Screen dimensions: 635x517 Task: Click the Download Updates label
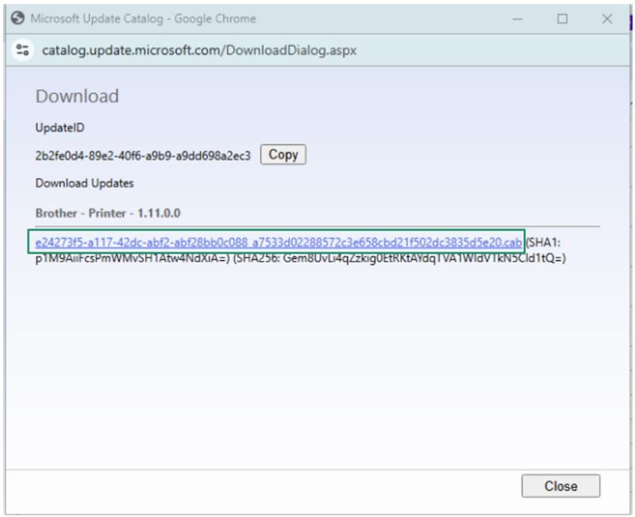(85, 183)
